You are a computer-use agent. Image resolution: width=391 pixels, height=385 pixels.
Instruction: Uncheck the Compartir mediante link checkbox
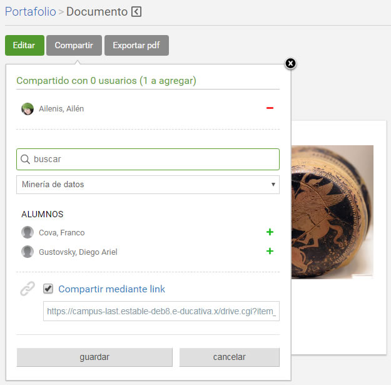pos(48,289)
